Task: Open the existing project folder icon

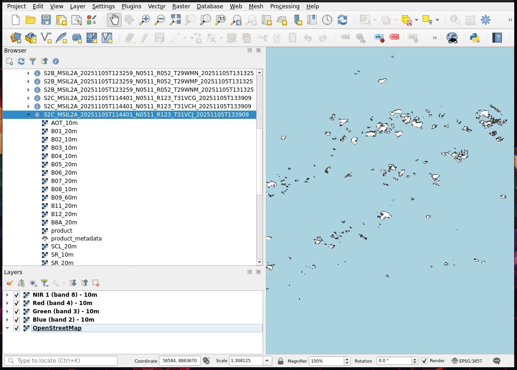Action: 31,20
